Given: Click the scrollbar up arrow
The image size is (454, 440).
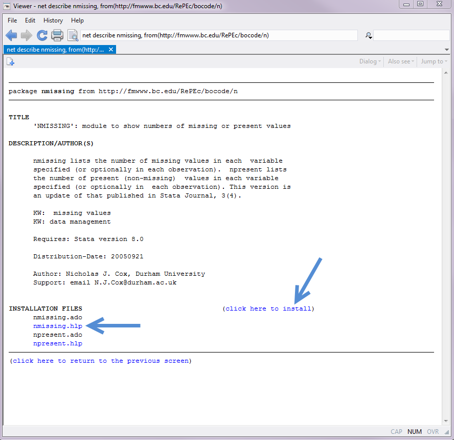Looking at the screenshot, I should pyautogui.click(x=446, y=73).
